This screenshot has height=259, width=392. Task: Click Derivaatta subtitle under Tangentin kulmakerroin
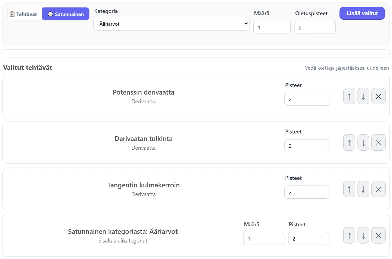coord(143,194)
